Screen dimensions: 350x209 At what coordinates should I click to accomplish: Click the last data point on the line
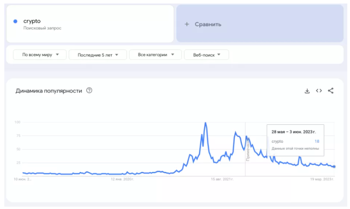coord(334,166)
